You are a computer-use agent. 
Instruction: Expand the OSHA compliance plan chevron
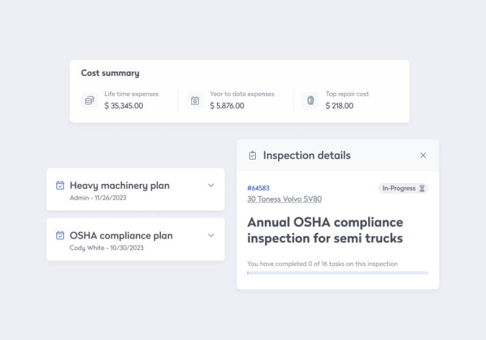tap(211, 235)
